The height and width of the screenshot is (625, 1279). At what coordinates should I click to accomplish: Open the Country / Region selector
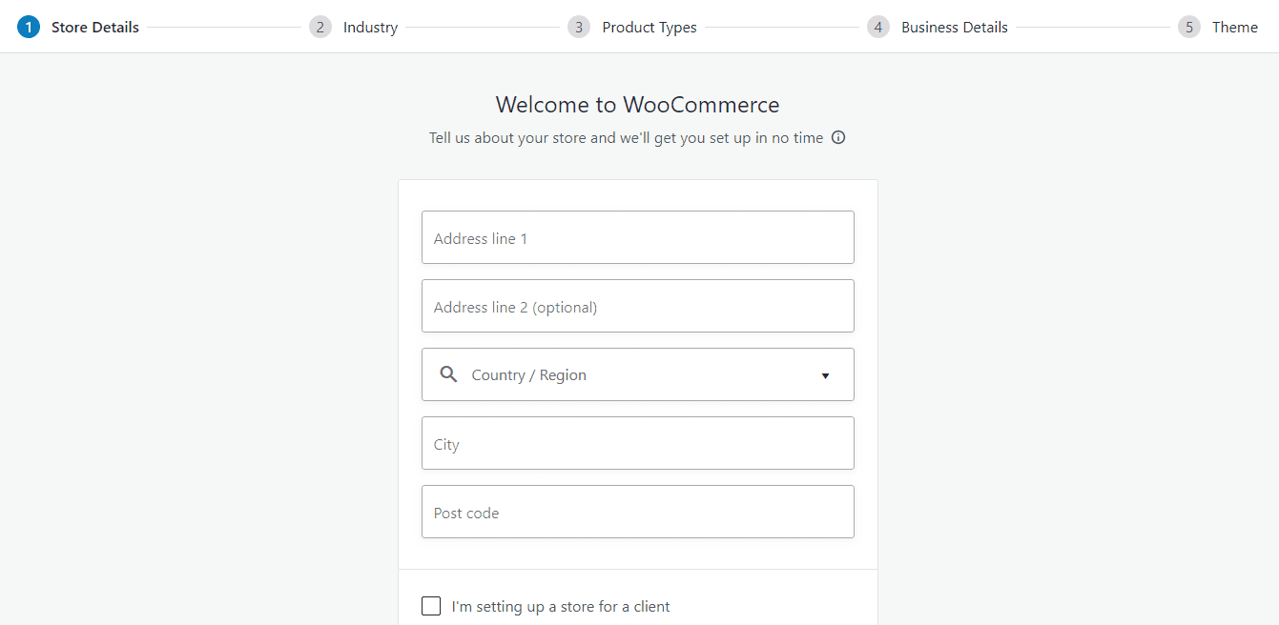[x=637, y=374]
